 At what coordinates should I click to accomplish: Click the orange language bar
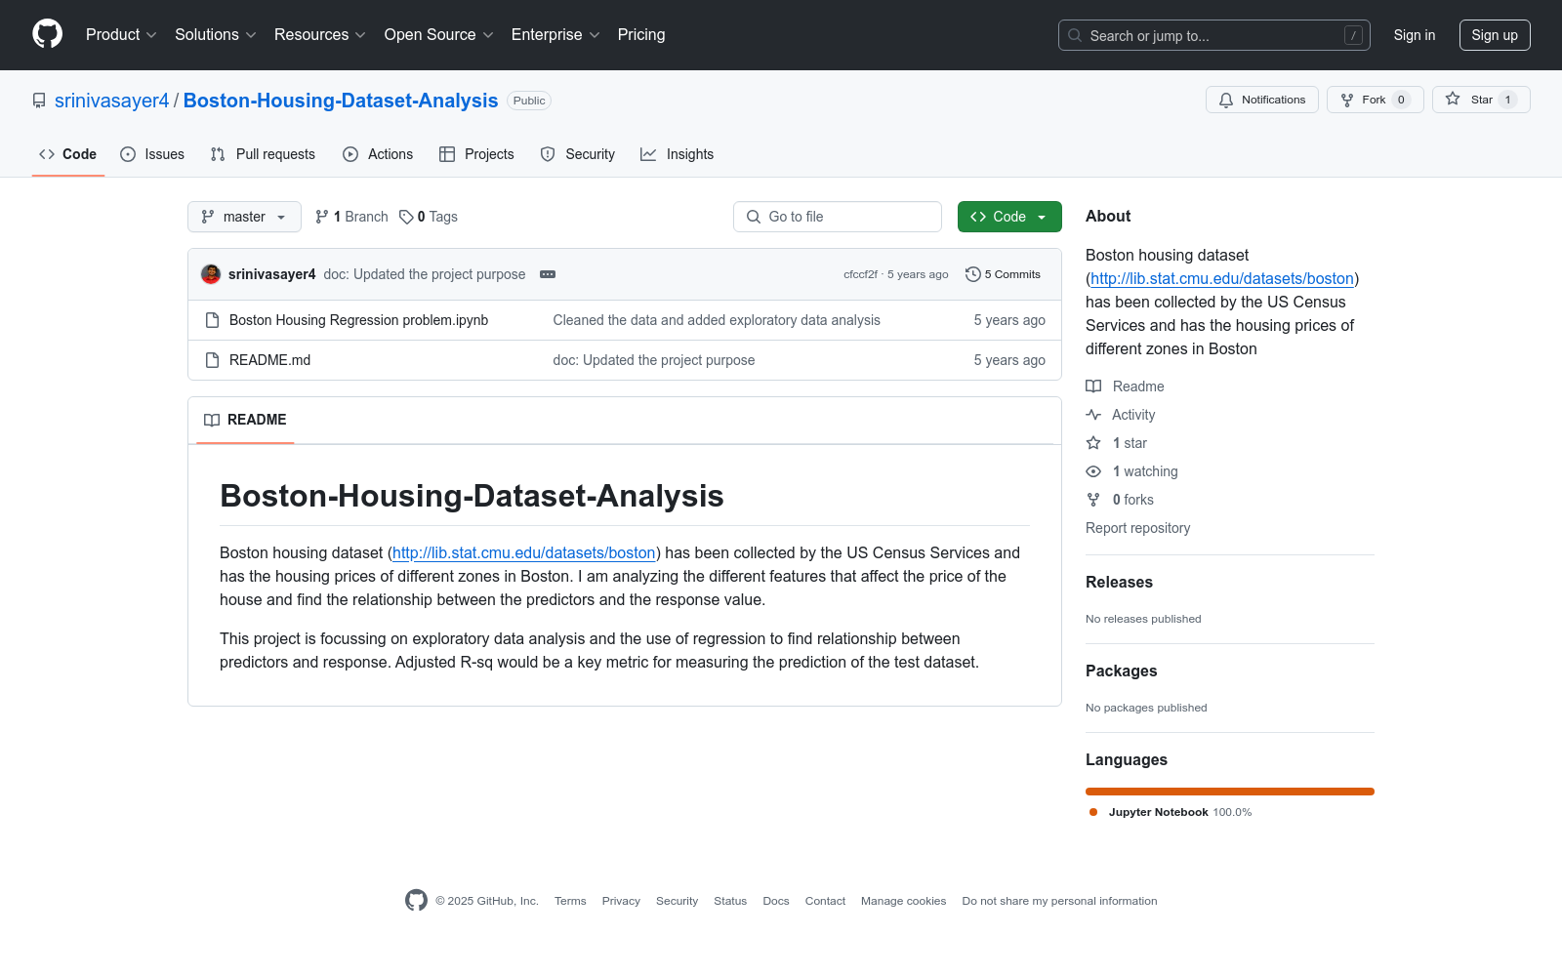click(x=1230, y=792)
